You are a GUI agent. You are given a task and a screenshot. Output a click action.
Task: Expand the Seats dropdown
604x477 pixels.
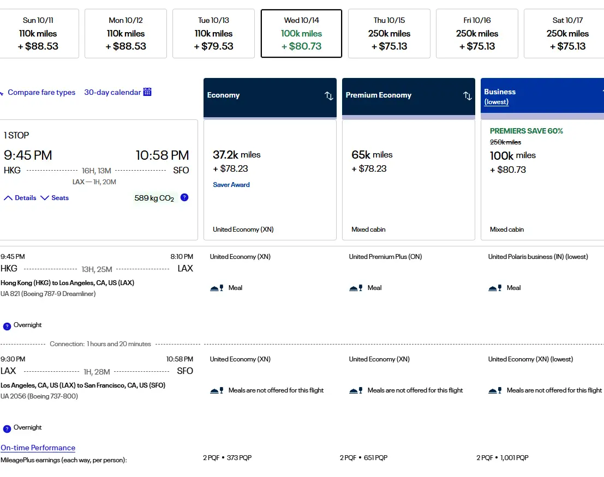point(55,198)
